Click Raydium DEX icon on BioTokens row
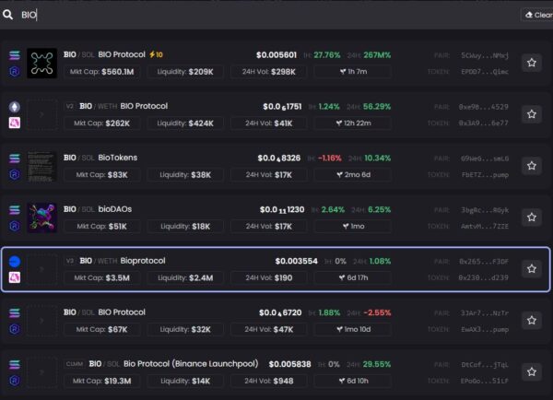The height and width of the screenshot is (400, 553). tap(15, 174)
